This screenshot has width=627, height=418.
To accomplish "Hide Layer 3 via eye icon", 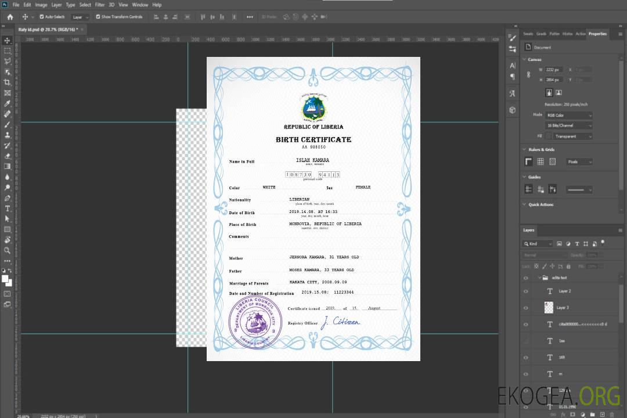I will [x=526, y=308].
